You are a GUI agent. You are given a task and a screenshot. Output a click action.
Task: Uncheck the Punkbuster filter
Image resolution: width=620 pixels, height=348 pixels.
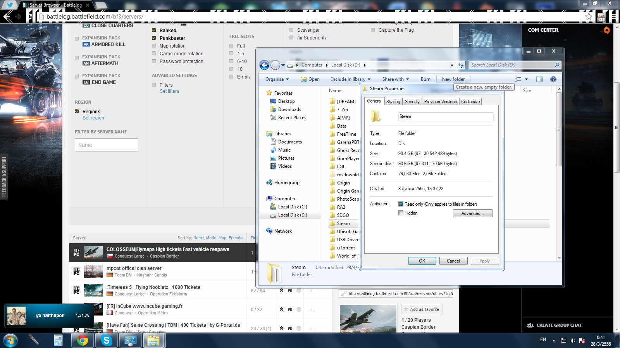tap(154, 38)
